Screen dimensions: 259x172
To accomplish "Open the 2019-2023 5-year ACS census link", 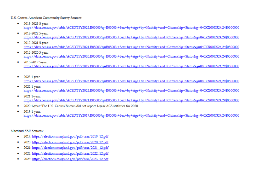I will [x=131, y=28].
